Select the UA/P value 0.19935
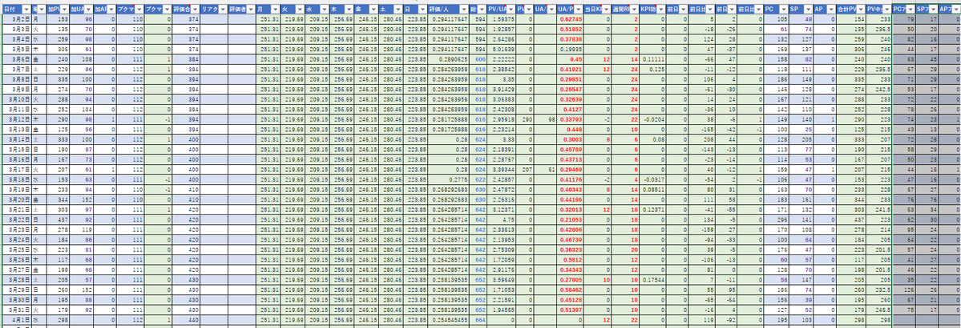 click(x=571, y=50)
